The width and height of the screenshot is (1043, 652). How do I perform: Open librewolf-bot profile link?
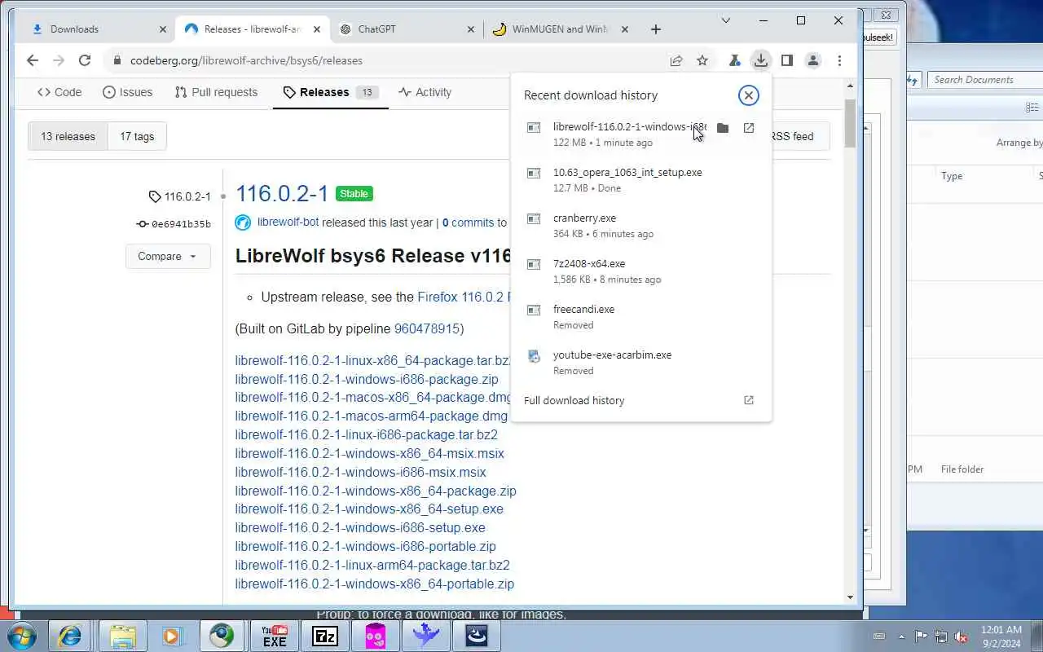point(288,222)
